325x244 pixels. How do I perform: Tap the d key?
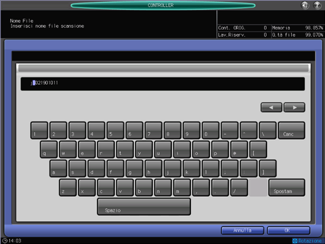pos(96,169)
